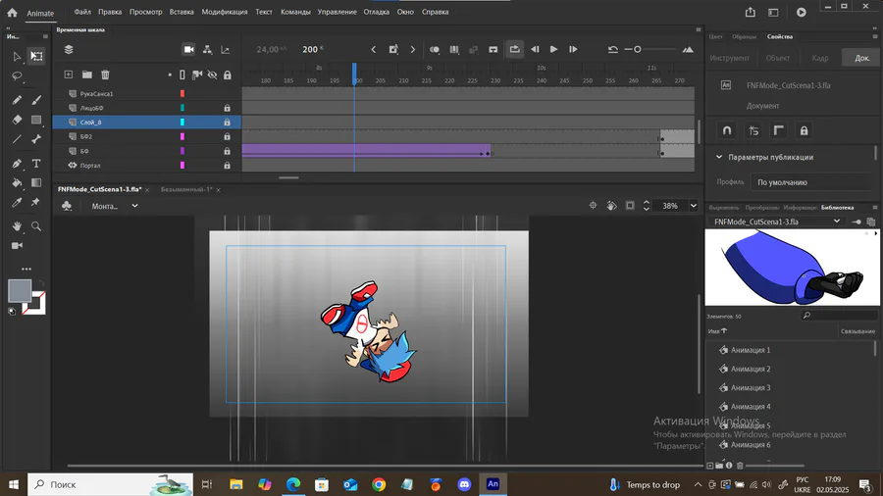The height and width of the screenshot is (496, 883).
Task: Hide all layers with eye icon
Action: [x=212, y=74]
